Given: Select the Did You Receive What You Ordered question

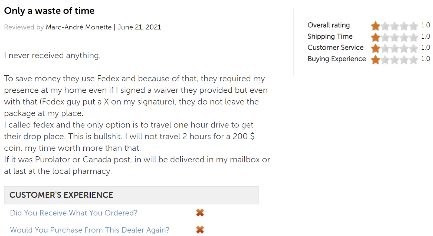Looking at the screenshot, I should coord(74,213).
